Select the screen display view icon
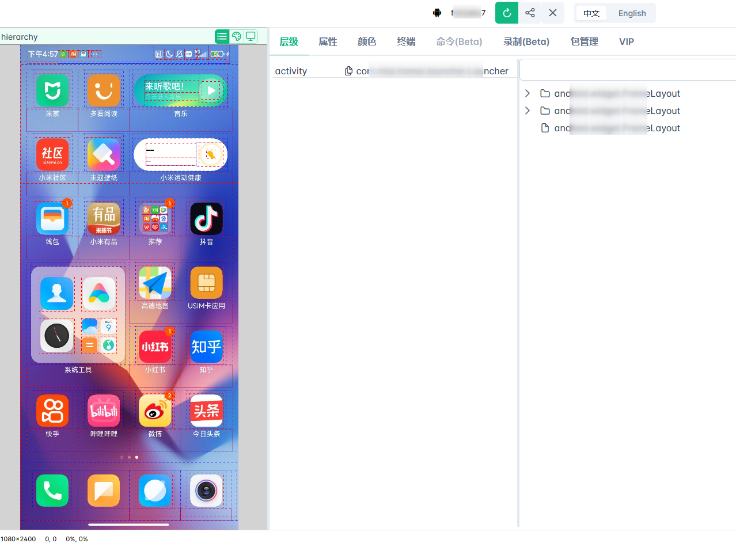Image resolution: width=736 pixels, height=547 pixels. (x=251, y=37)
